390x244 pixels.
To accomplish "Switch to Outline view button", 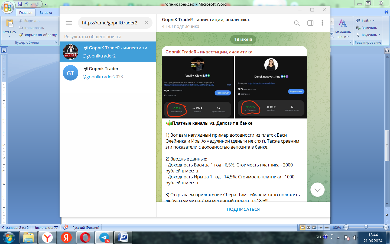I will (321, 227).
